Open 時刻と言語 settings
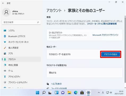126x96 pixels. [x=21, y=65]
